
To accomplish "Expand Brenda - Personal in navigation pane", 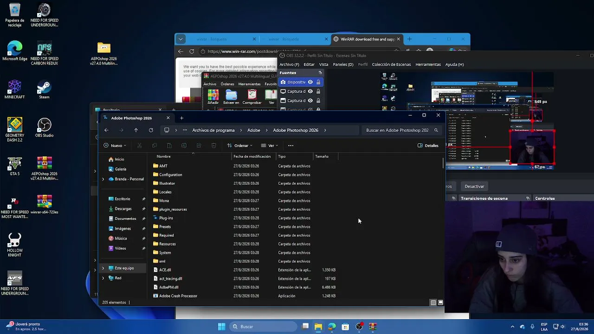I will point(103,179).
